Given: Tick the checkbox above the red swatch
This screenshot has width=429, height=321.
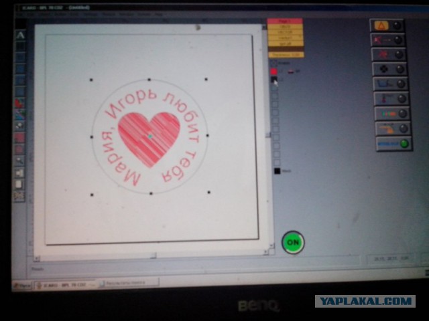Looking at the screenshot, I should (x=273, y=64).
